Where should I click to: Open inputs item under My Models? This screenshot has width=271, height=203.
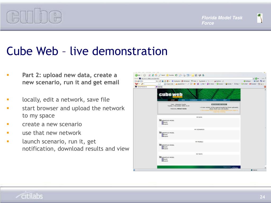(165, 147)
